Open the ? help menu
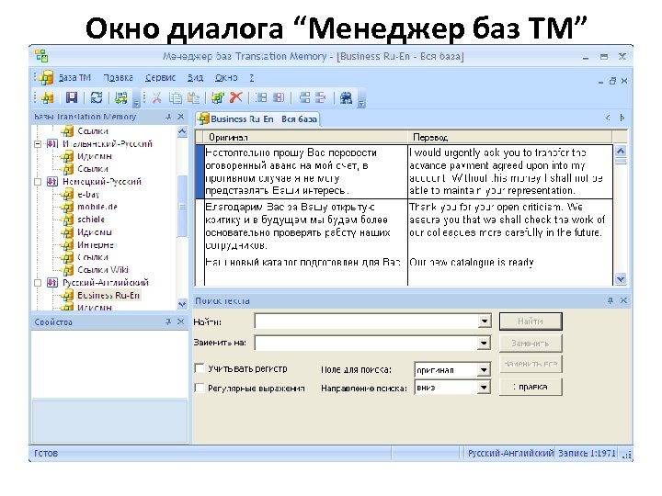Image resolution: width=662 pixels, height=496 pixels. (251, 77)
